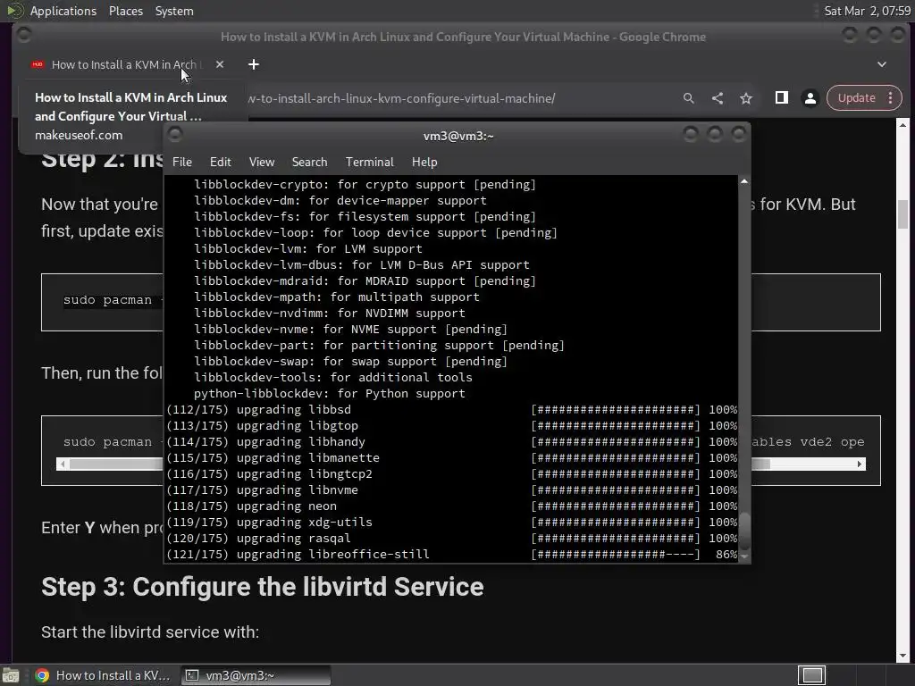
Task: Click the Update button in Chrome
Action: point(857,98)
